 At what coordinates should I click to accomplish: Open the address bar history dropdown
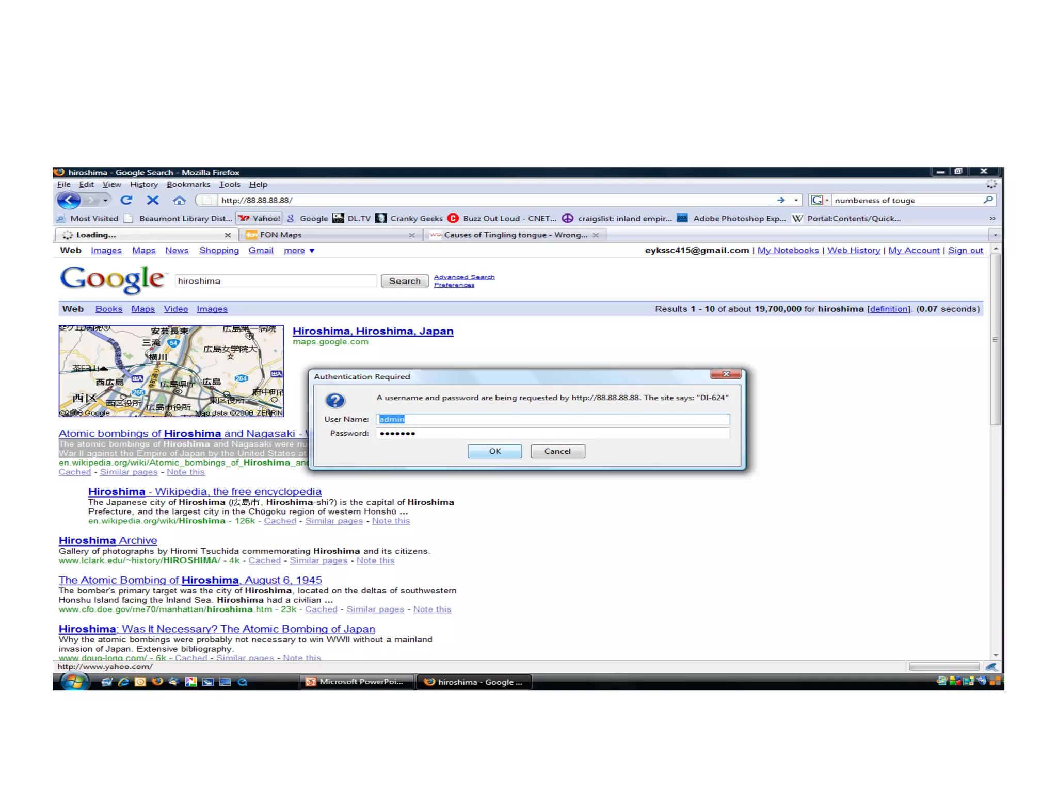(796, 200)
